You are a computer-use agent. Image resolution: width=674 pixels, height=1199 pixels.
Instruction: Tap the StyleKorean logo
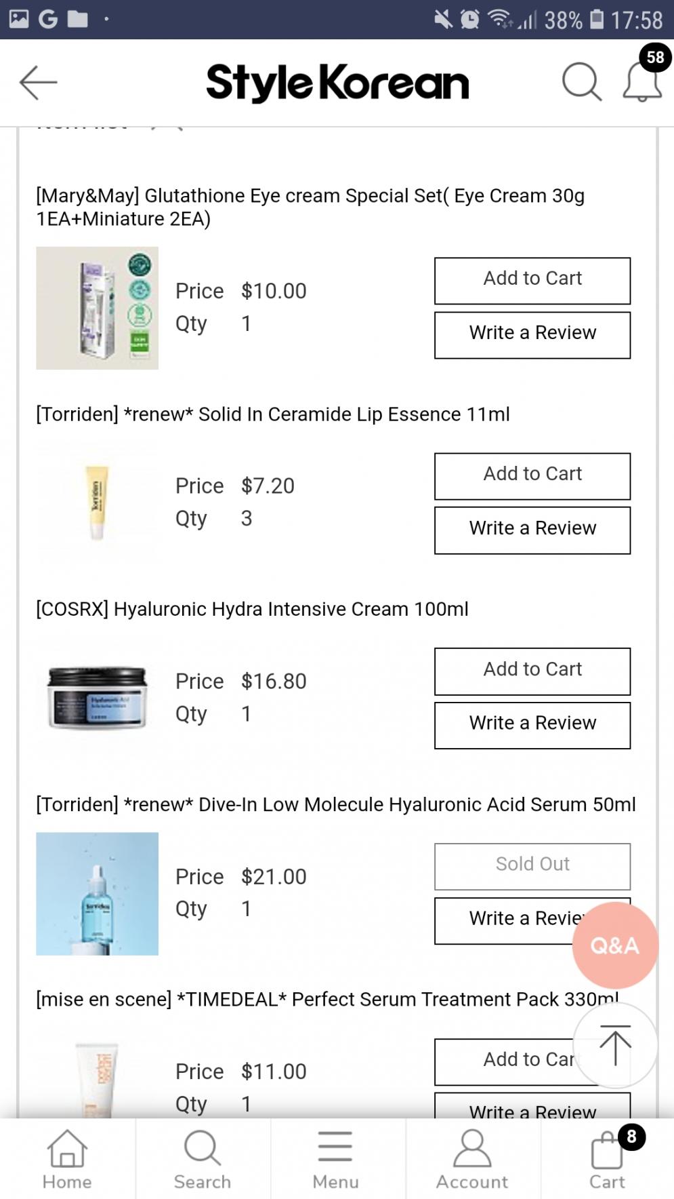click(337, 83)
